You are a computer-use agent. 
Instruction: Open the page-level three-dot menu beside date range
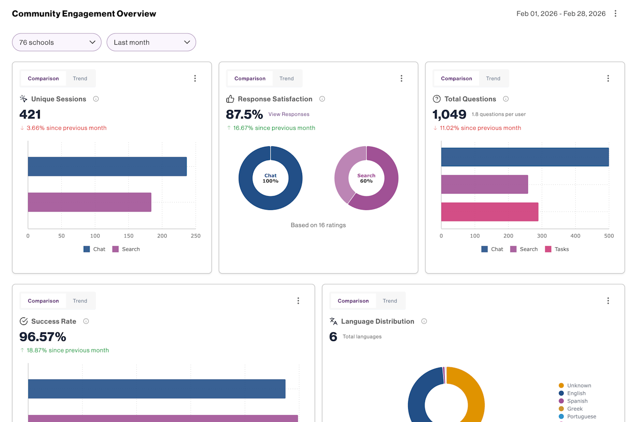point(616,13)
